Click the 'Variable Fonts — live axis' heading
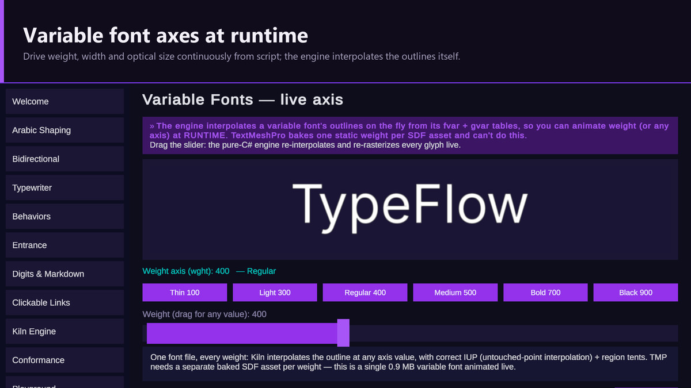Viewport: 691px width, 388px height. (242, 99)
